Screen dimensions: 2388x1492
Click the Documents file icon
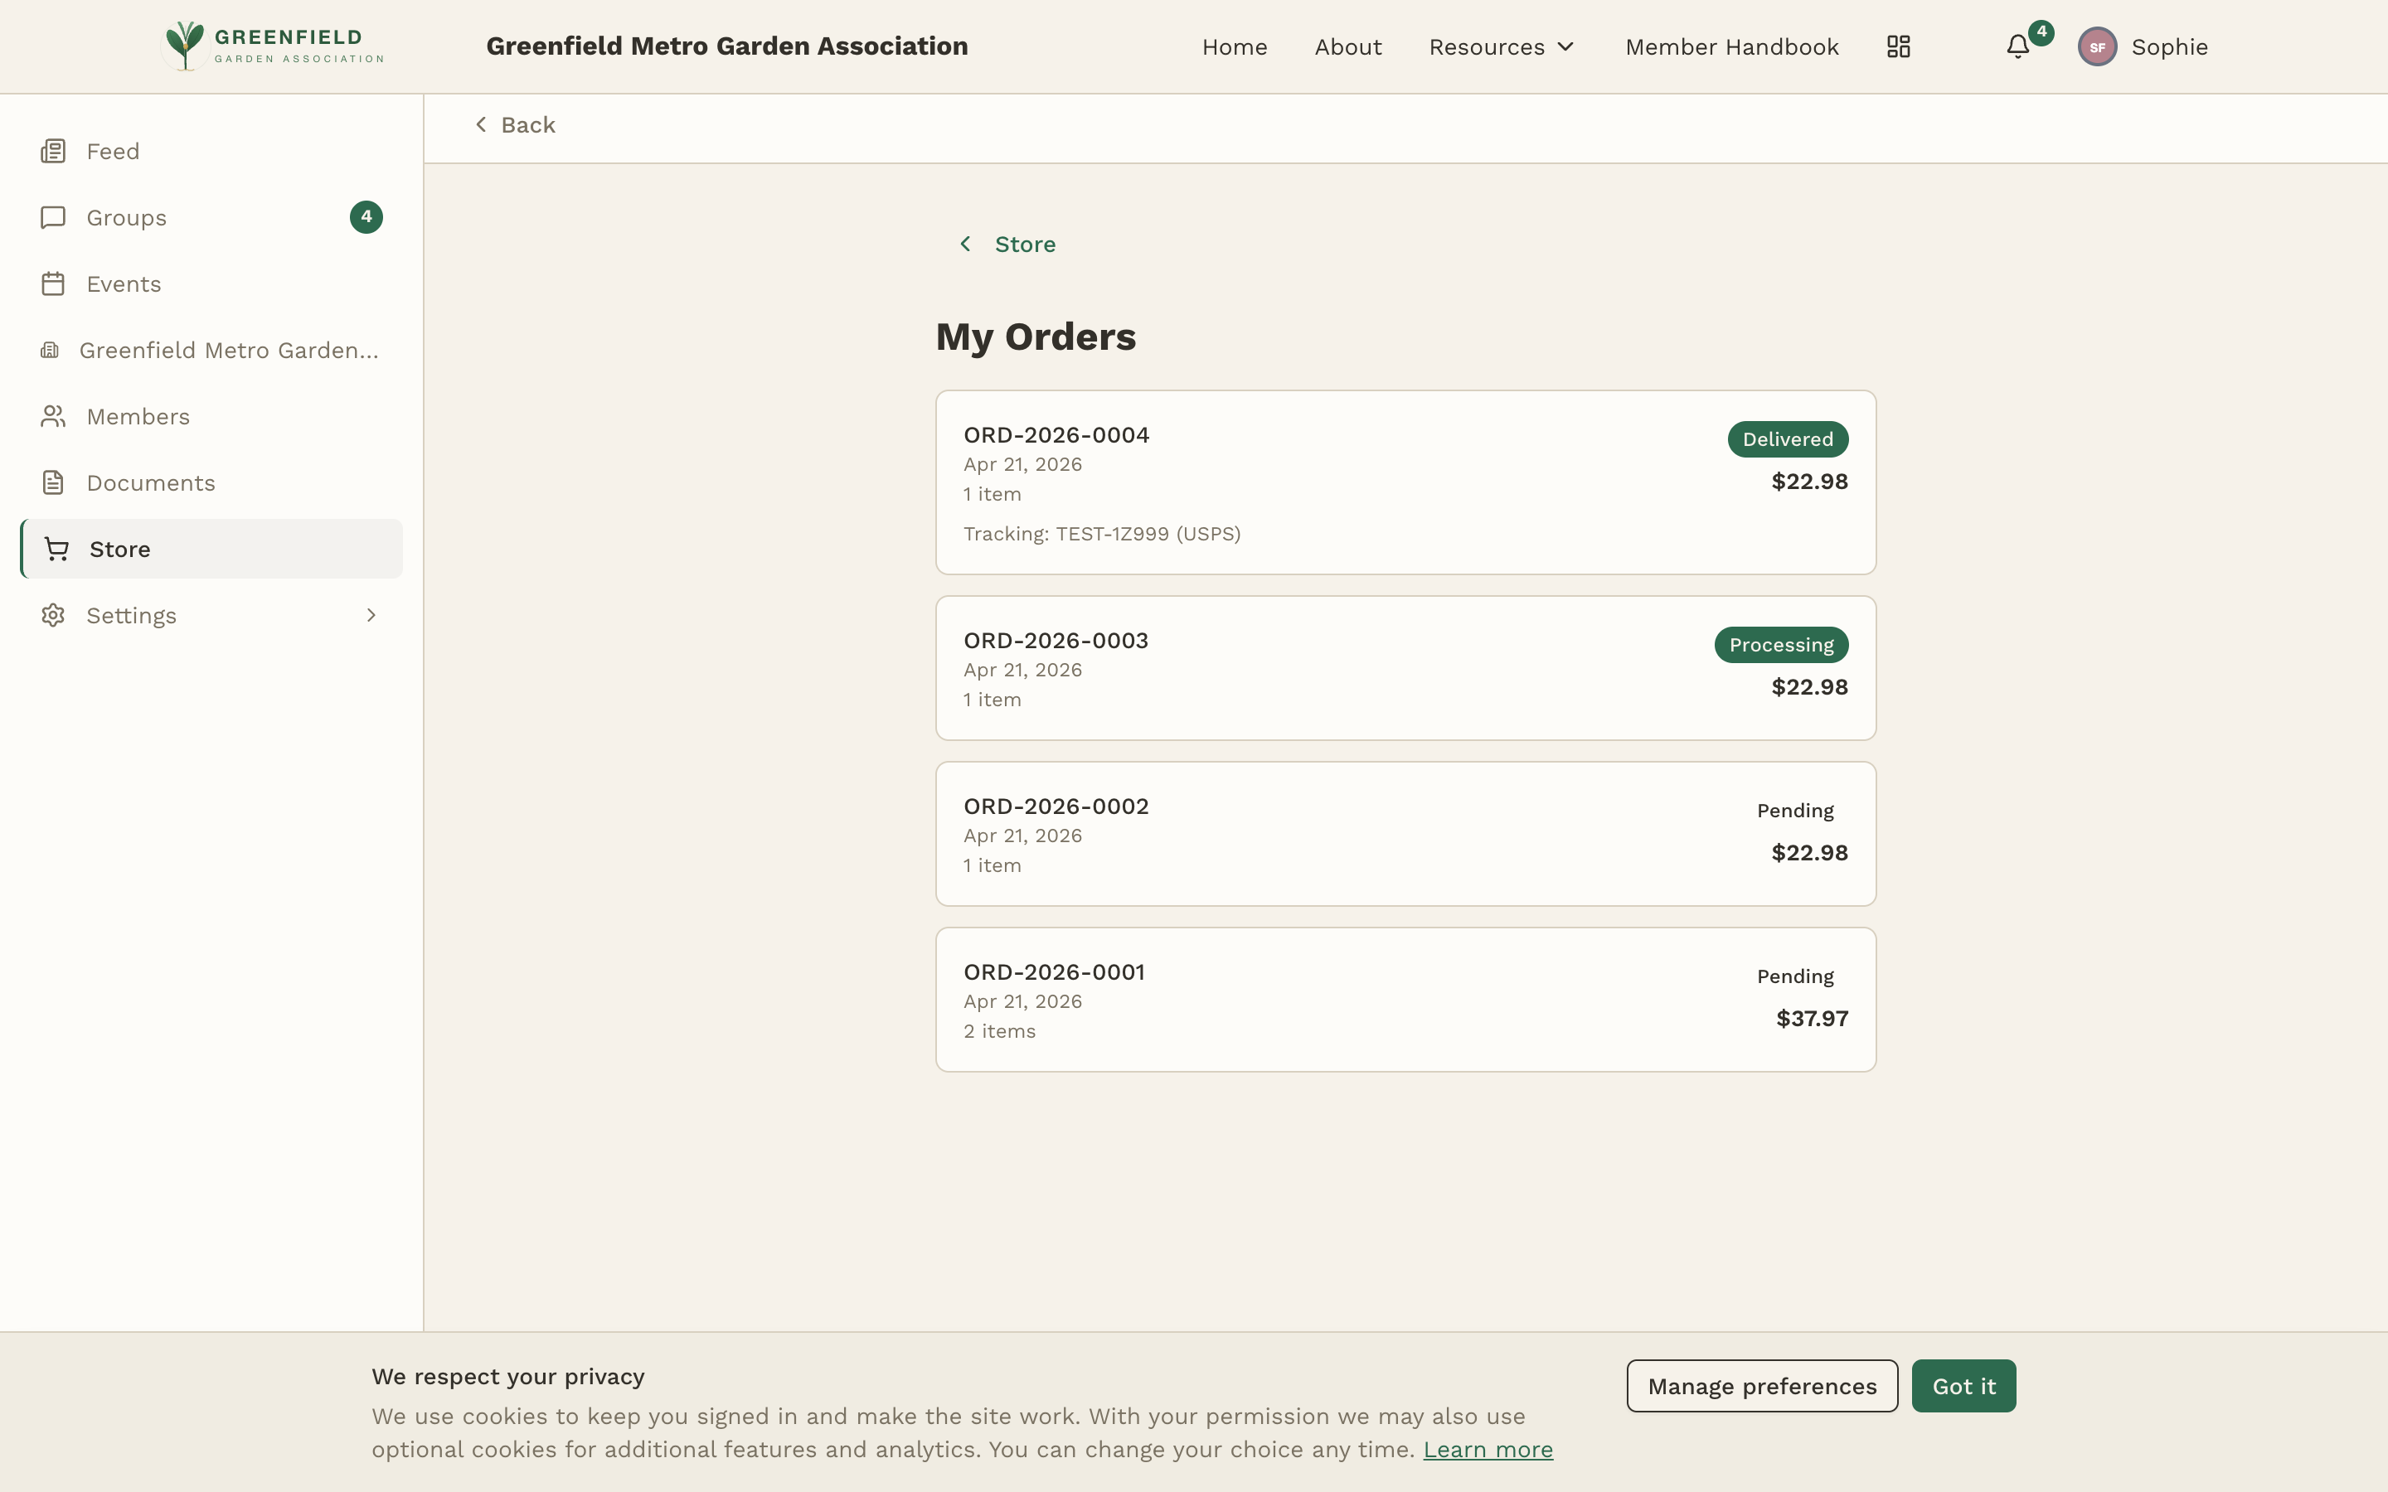click(x=53, y=482)
